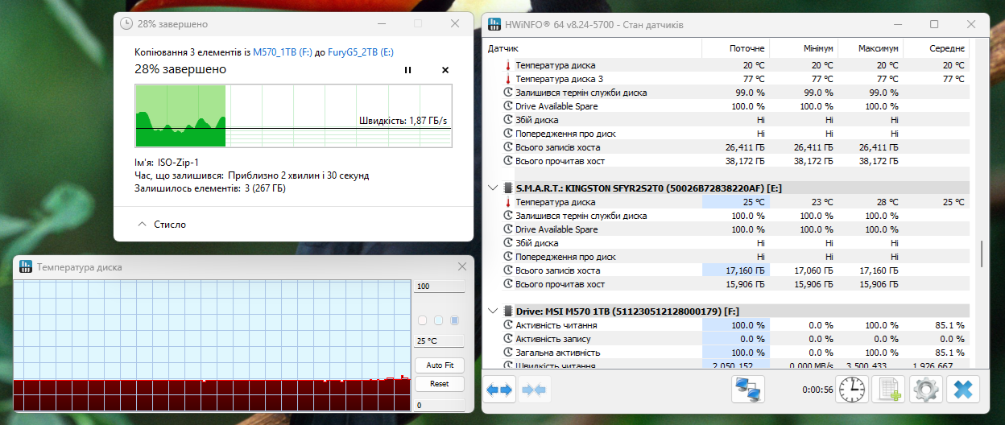
Task: Close the Температура диска graph window
Action: coord(461,266)
